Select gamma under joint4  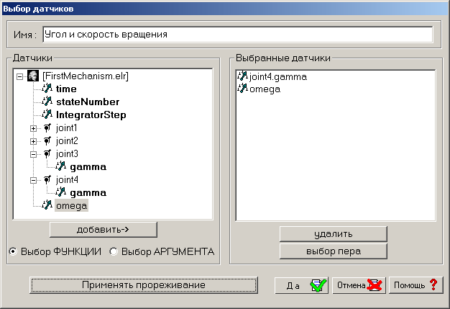88,192
